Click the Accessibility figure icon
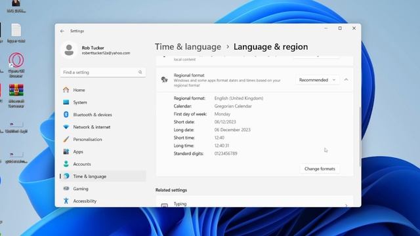 (x=66, y=201)
